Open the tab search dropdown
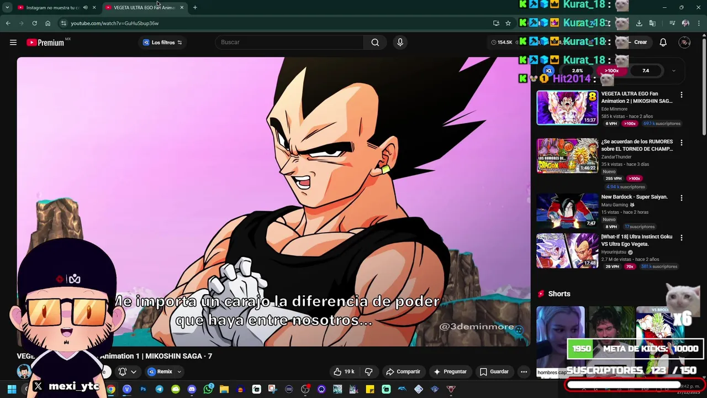Viewport: 707px width, 398px height. [7, 8]
